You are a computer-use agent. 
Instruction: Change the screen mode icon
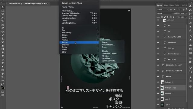[x=3, y=95]
